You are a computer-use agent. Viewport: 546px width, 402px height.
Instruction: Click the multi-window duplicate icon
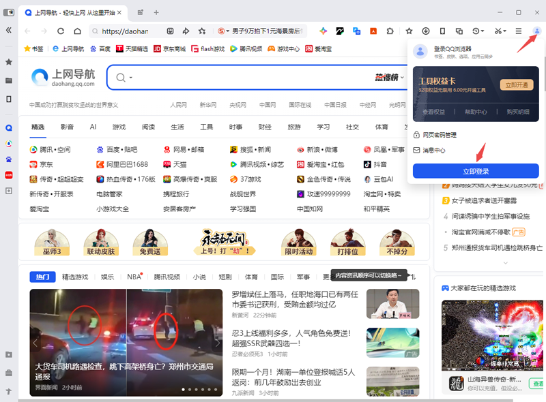pos(459,31)
